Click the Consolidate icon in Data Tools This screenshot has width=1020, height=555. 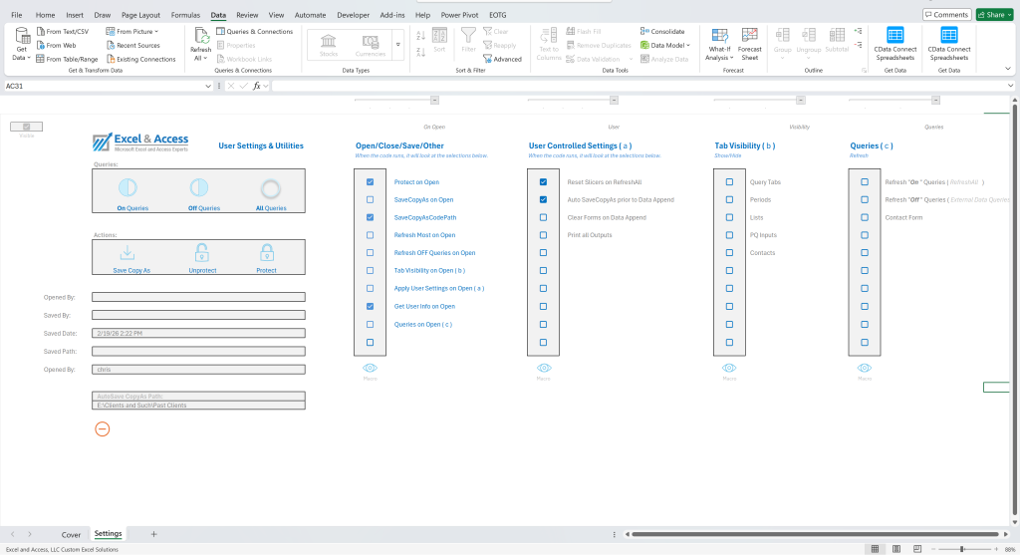tap(644, 31)
